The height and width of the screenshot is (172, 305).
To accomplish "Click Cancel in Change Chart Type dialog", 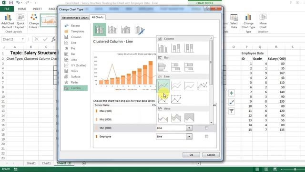I will 211,155.
